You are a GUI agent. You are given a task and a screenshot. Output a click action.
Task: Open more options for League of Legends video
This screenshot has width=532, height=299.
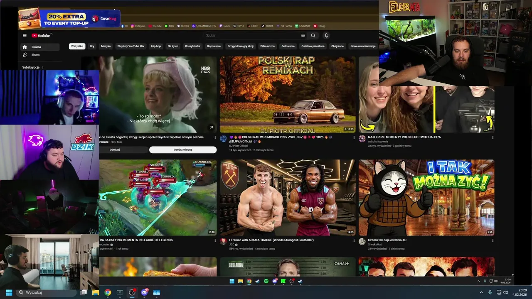[215, 240]
